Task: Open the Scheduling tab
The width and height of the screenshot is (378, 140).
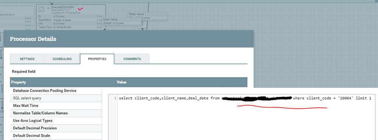Action: click(x=62, y=59)
